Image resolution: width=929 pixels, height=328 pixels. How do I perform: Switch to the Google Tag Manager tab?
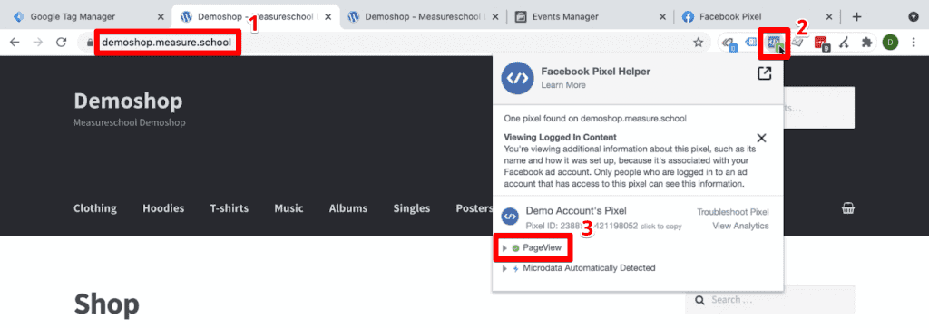(x=83, y=16)
